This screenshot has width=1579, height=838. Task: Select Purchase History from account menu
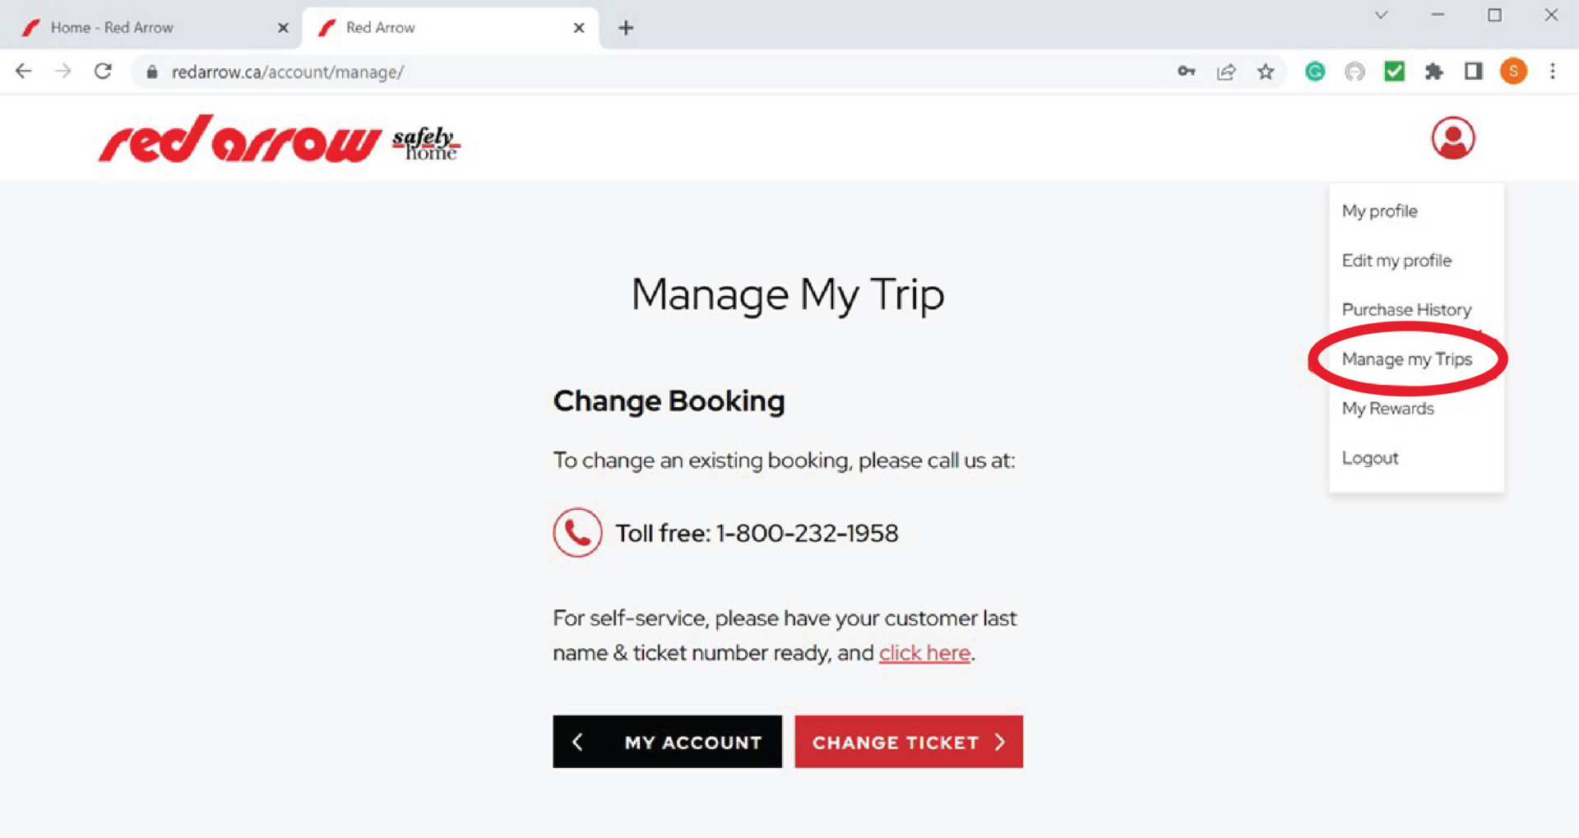[x=1406, y=310]
